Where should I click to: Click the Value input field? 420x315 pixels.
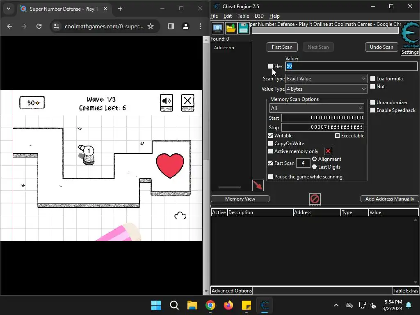click(x=352, y=66)
